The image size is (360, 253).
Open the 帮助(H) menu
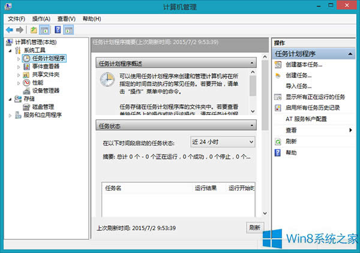pyautogui.click(x=92, y=19)
